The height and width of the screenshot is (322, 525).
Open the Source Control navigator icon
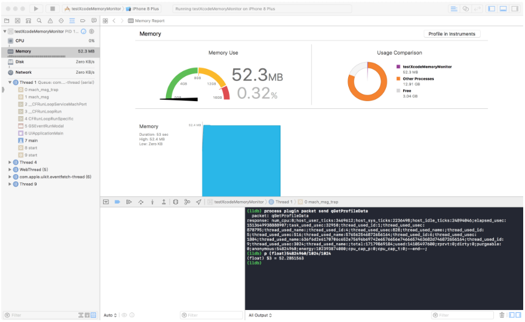pos(17,21)
